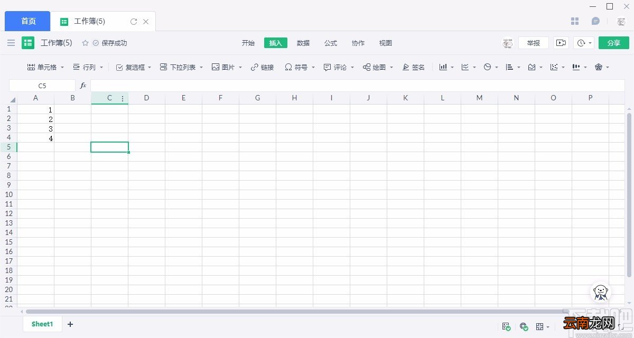The width and height of the screenshot is (634, 338).
Task: Open the 公式 tab
Action: coord(331,43)
